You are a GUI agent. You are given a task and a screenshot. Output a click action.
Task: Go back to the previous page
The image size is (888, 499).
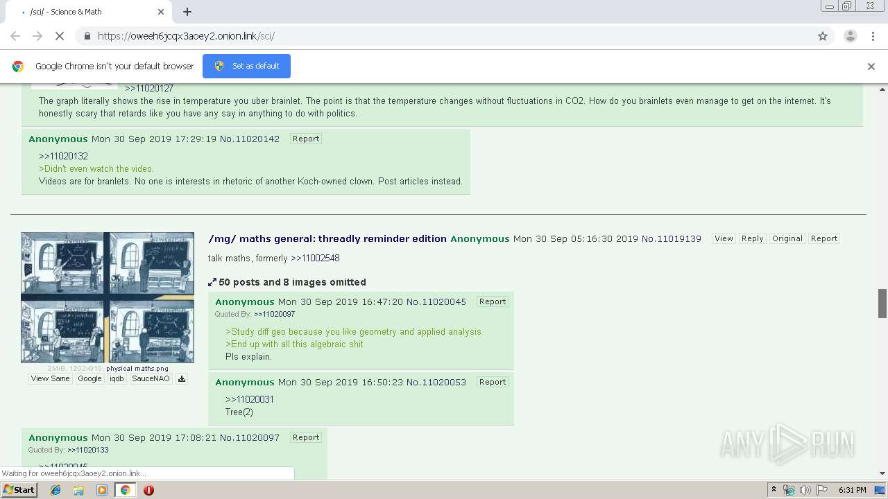[x=15, y=36]
